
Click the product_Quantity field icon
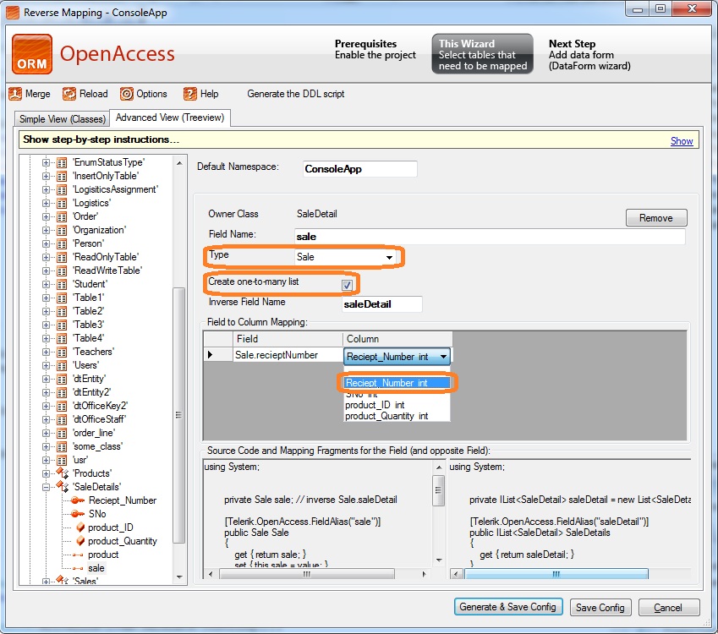point(80,541)
